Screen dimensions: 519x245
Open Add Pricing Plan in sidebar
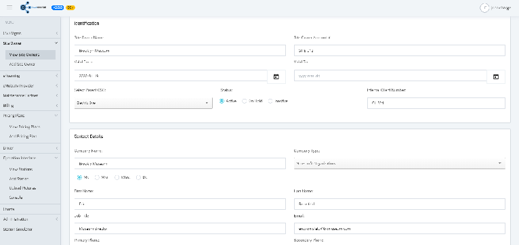click(23, 136)
